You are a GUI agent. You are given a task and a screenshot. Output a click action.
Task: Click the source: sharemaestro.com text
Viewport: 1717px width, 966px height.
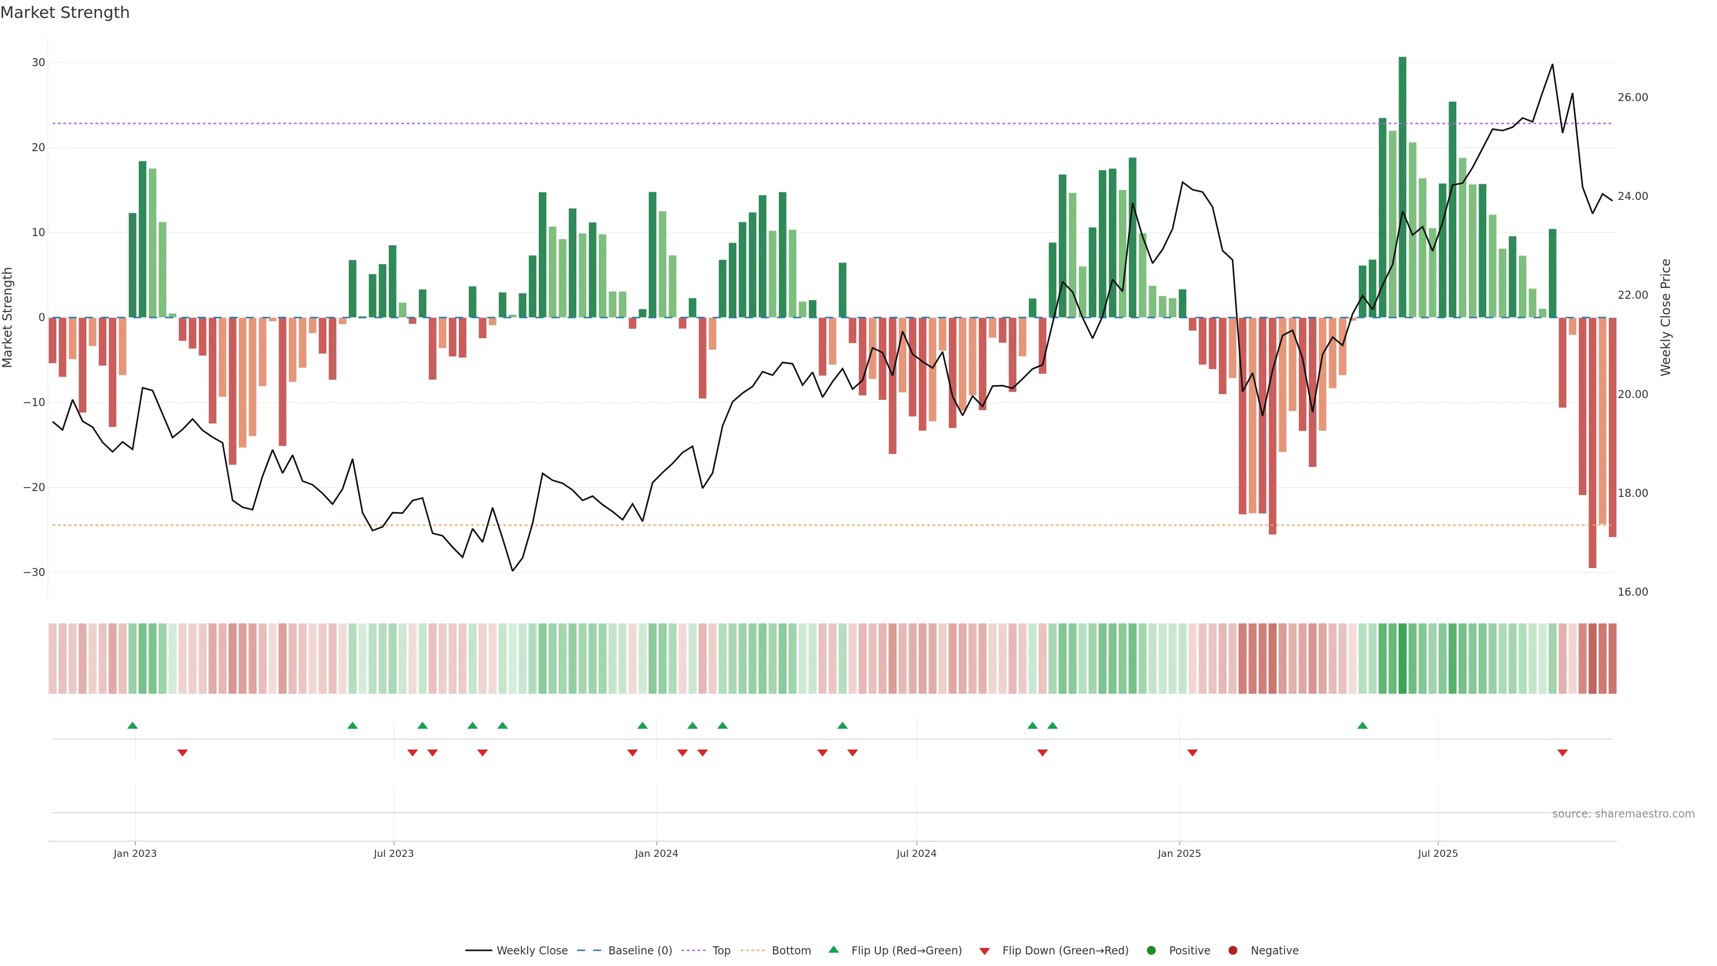pyautogui.click(x=1623, y=813)
